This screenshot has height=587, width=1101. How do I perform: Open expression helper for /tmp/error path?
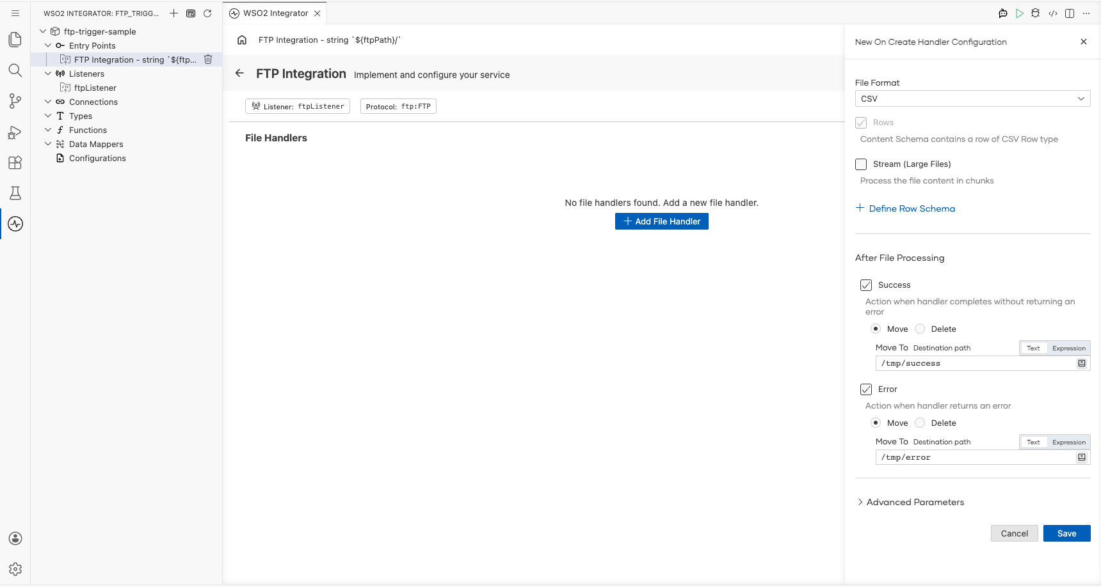point(1082,457)
